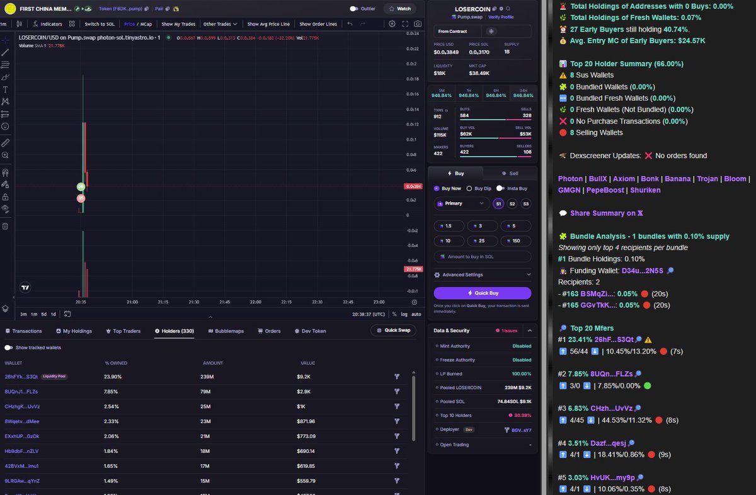This screenshot has width=756, height=495.
Task: Open the chart patterns tool
Action: point(5,101)
